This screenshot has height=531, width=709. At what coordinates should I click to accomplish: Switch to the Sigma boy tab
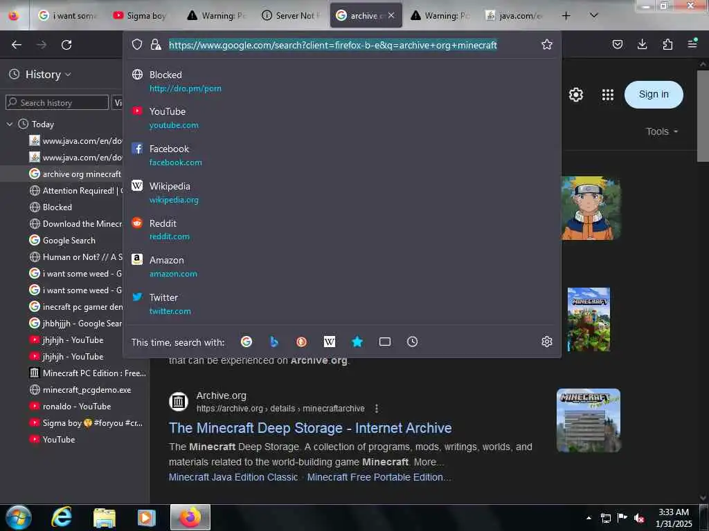[x=140, y=16]
